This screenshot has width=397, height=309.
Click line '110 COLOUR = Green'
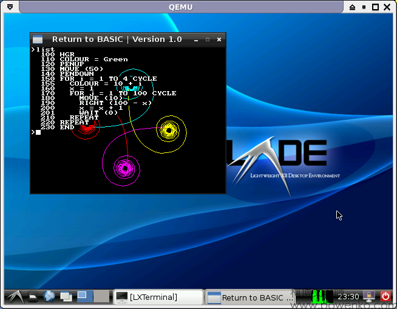[x=84, y=59]
